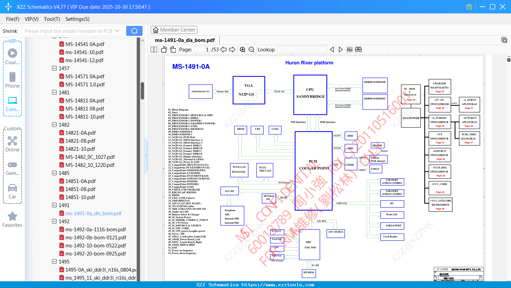
Task: Click the page number field
Action: (x=202, y=49)
